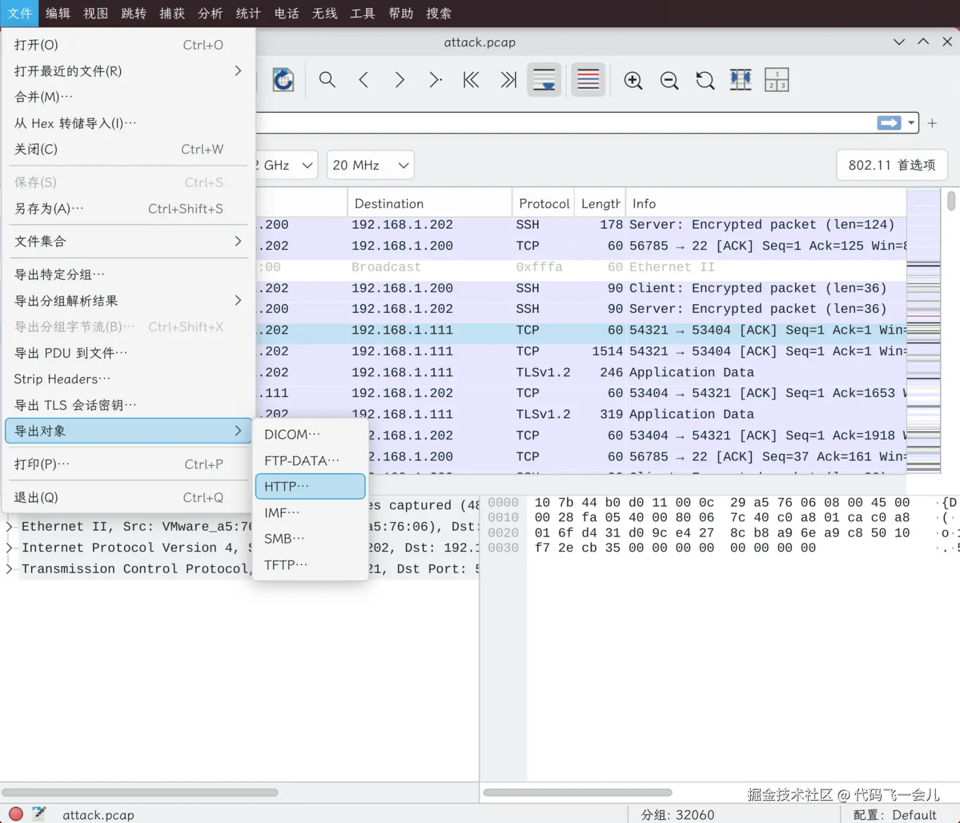
Task: Click the resize columns to fit icon
Action: pos(740,80)
